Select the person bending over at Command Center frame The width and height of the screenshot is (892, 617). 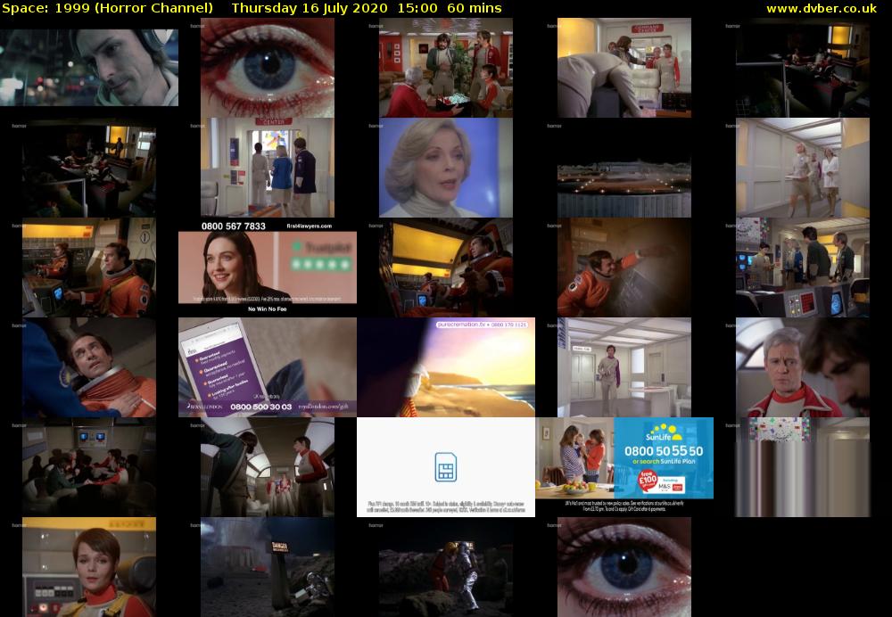(624, 68)
